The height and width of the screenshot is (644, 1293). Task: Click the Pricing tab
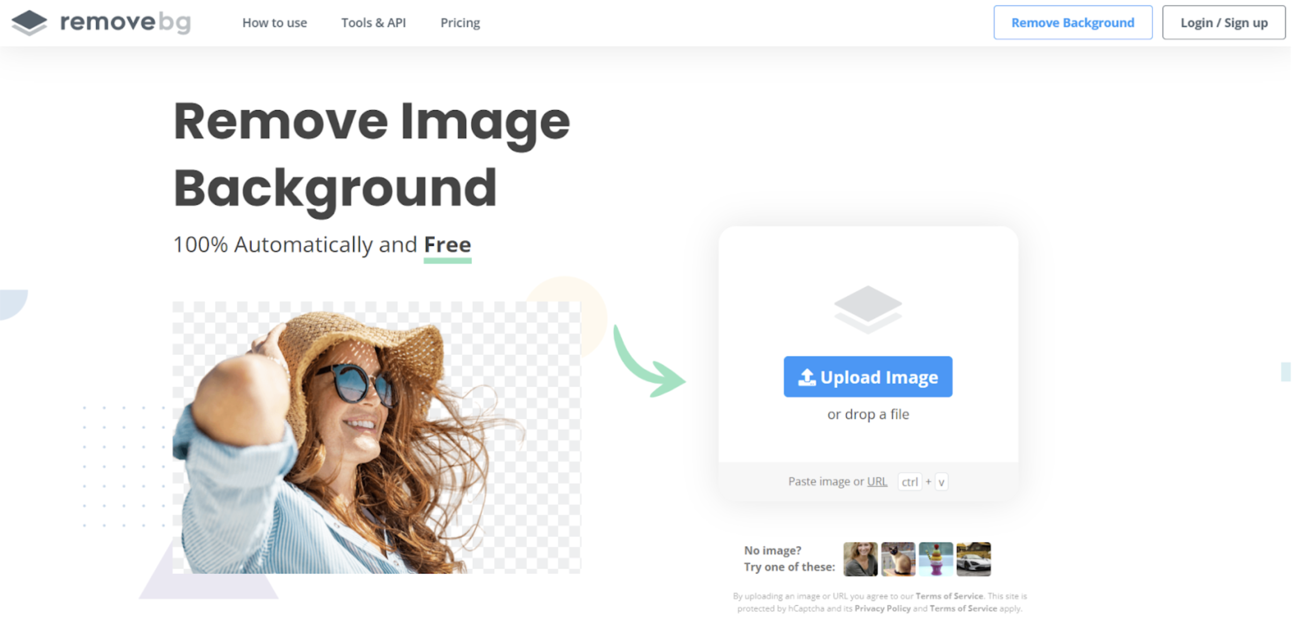pos(459,22)
